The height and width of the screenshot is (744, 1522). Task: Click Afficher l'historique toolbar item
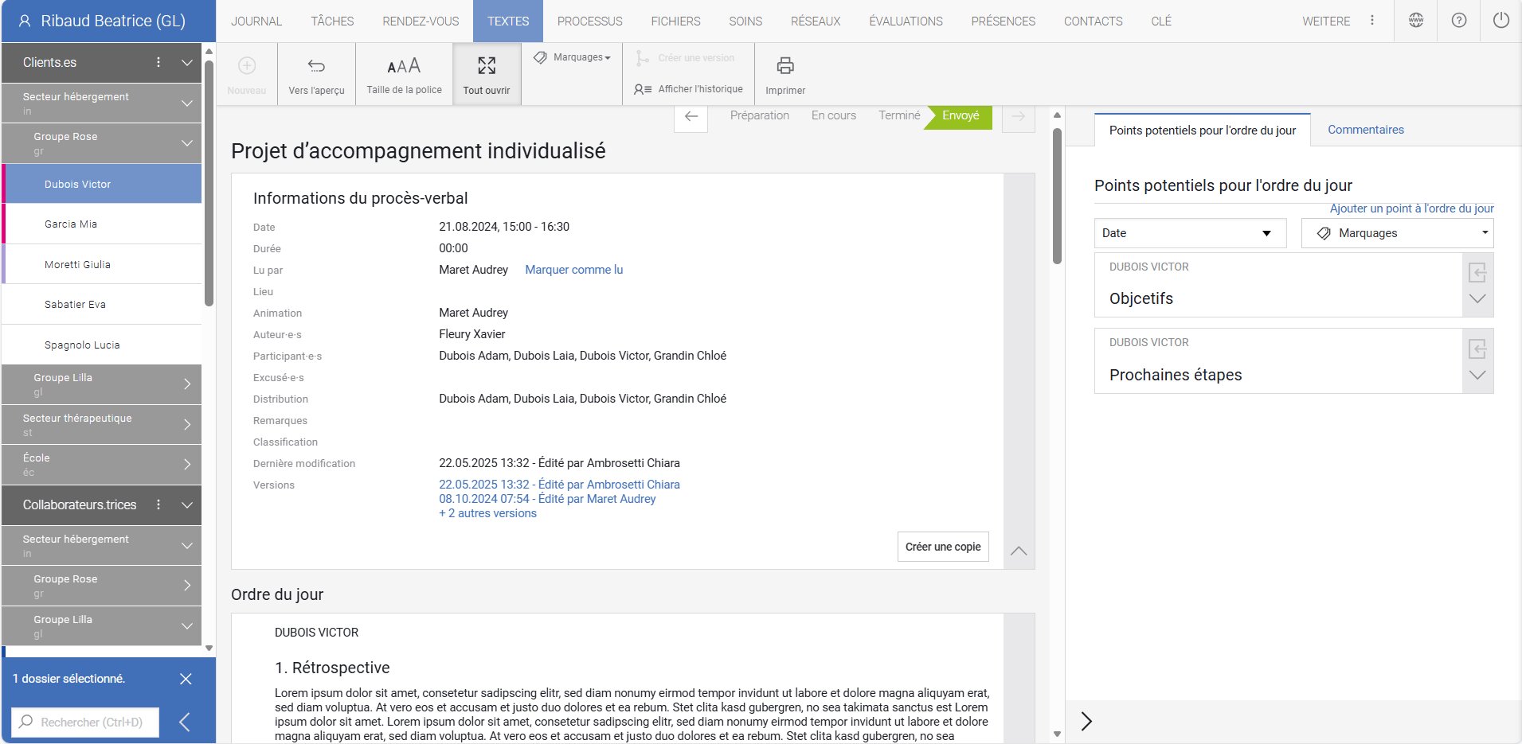tap(689, 89)
